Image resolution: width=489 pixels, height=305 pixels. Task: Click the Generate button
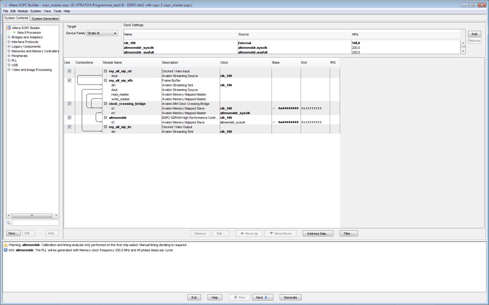click(x=290, y=297)
